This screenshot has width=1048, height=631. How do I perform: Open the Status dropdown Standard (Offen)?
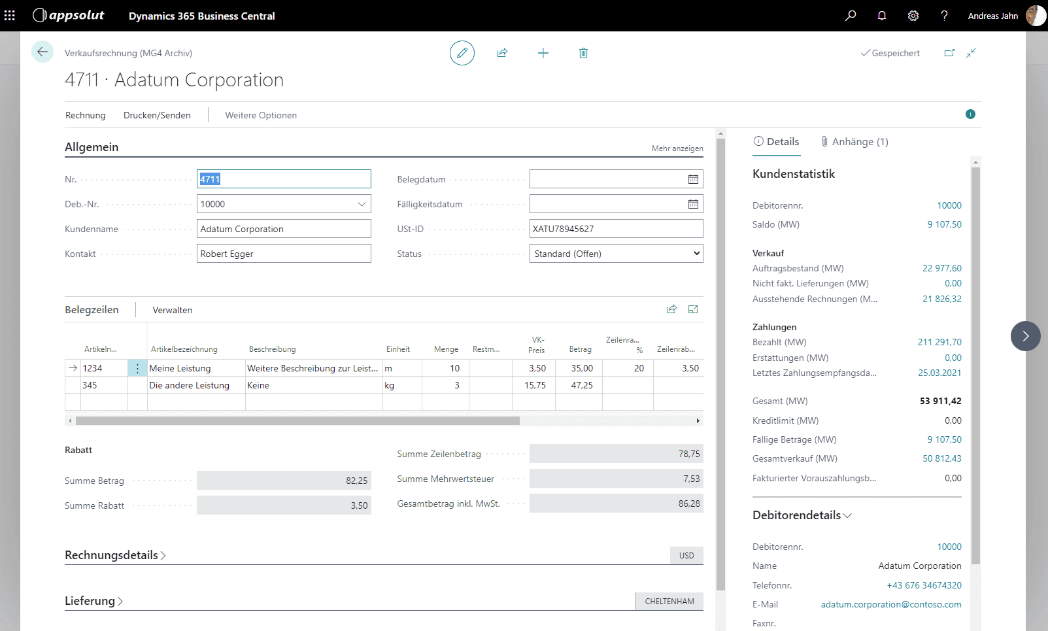point(616,254)
